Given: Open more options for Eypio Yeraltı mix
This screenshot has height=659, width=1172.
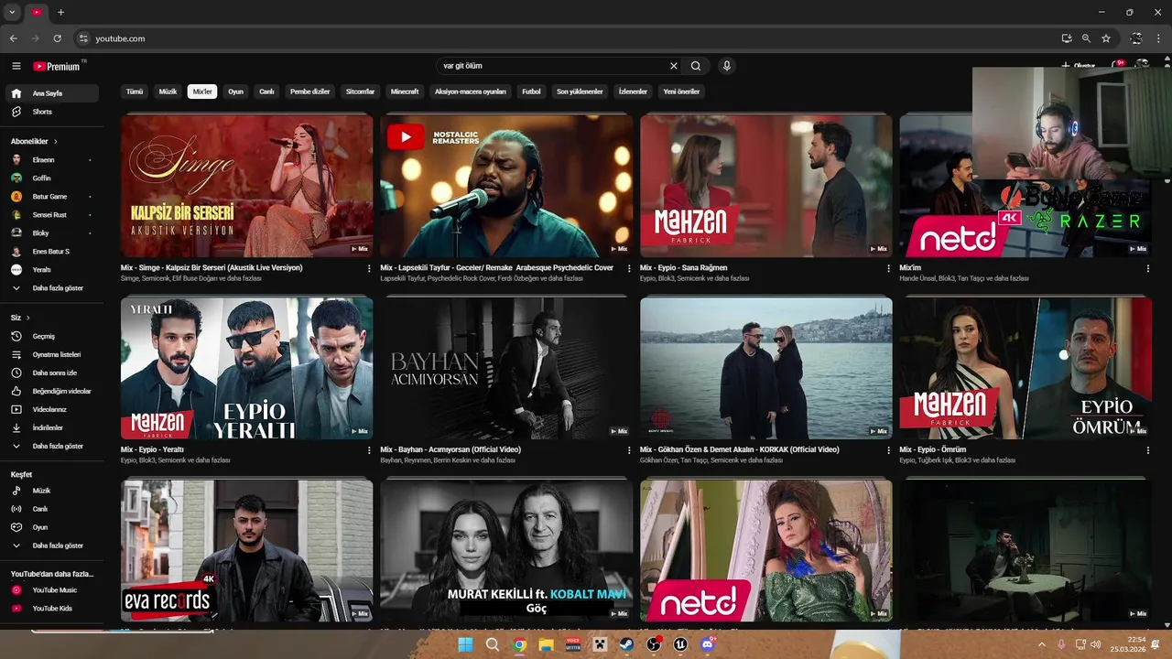Looking at the screenshot, I should click(x=369, y=450).
